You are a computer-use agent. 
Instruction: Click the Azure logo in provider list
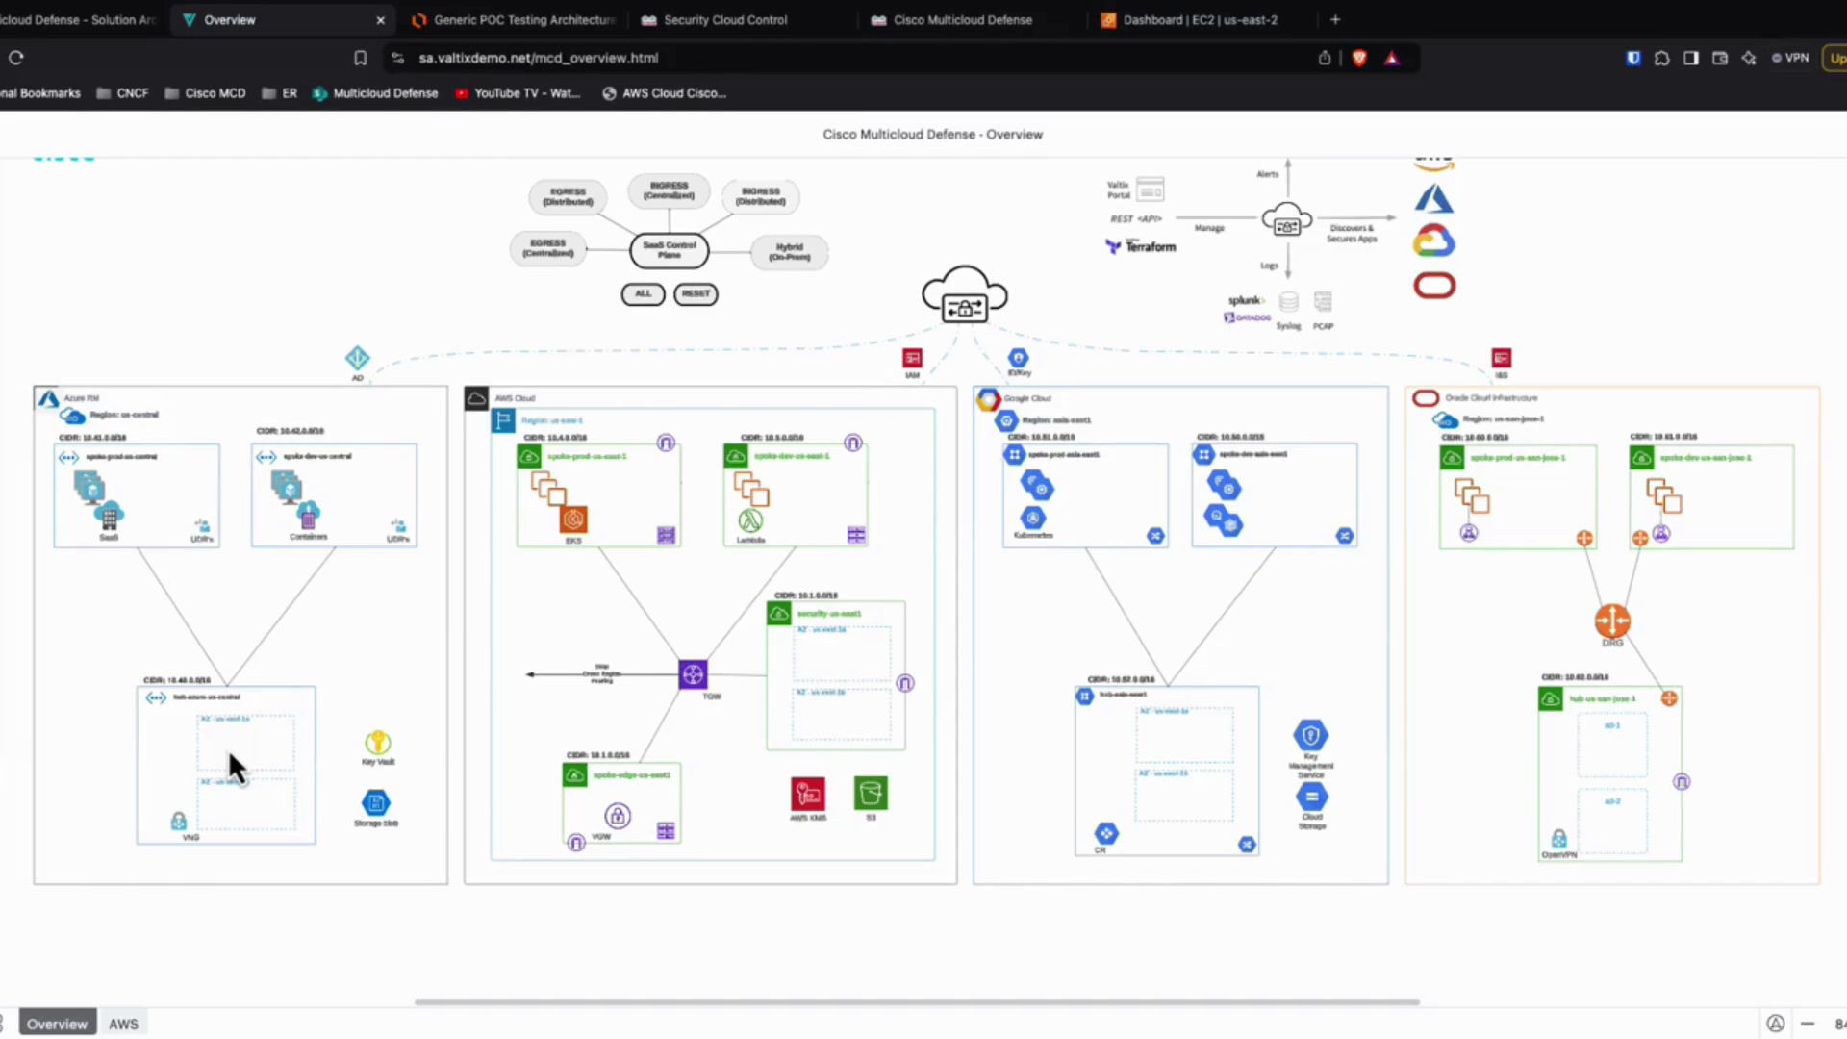point(1433,198)
